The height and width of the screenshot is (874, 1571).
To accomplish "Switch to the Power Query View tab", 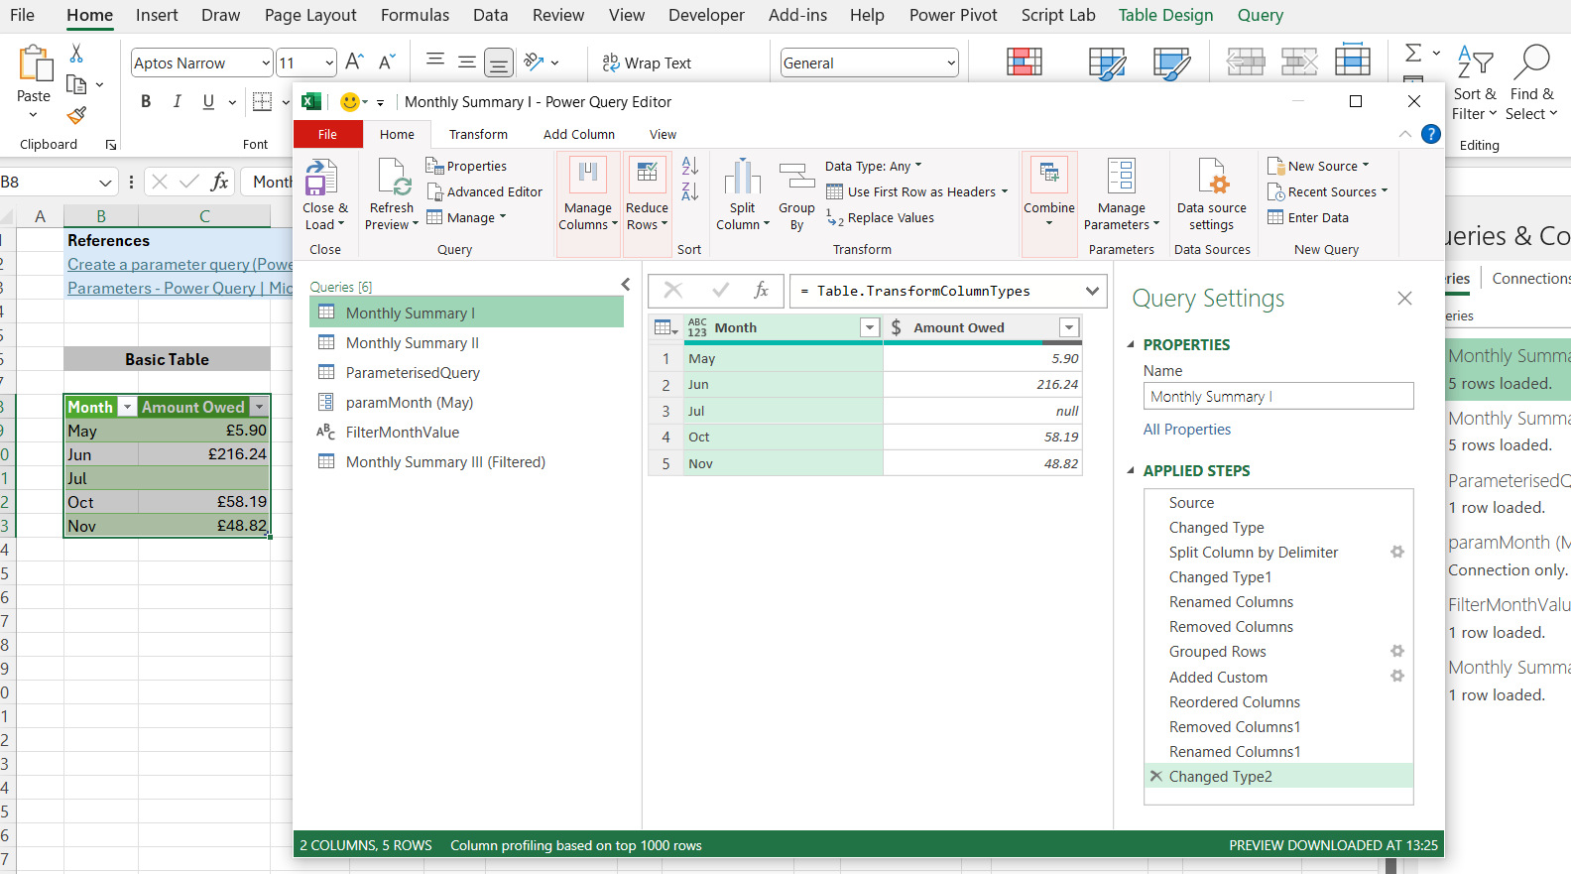I will click(663, 134).
